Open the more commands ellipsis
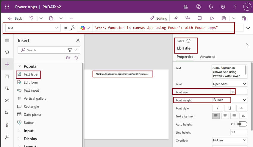The width and height of the screenshot is (253, 147). coord(71,18)
